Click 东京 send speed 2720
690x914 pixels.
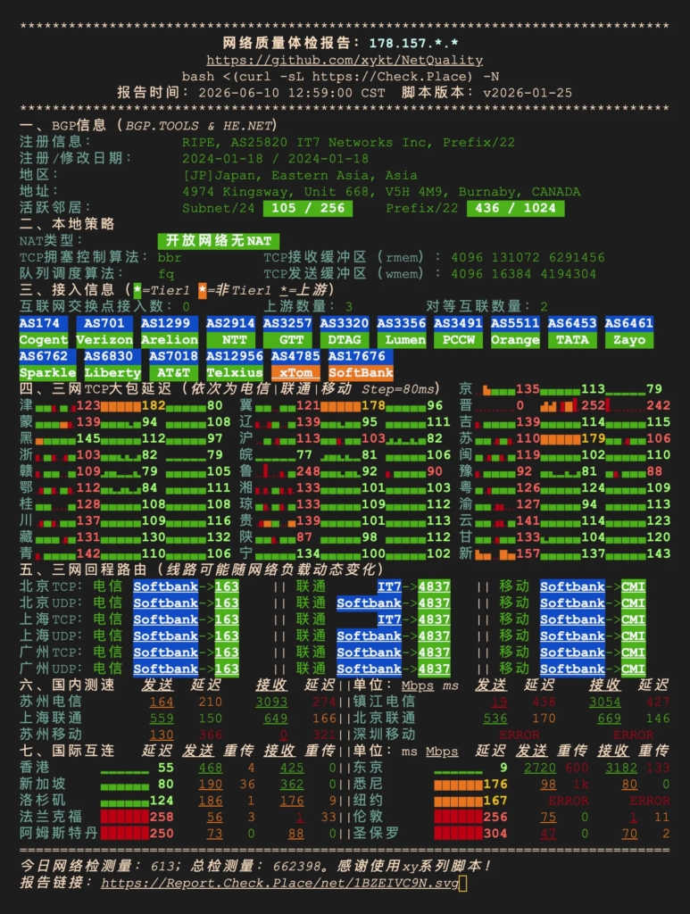[540, 768]
